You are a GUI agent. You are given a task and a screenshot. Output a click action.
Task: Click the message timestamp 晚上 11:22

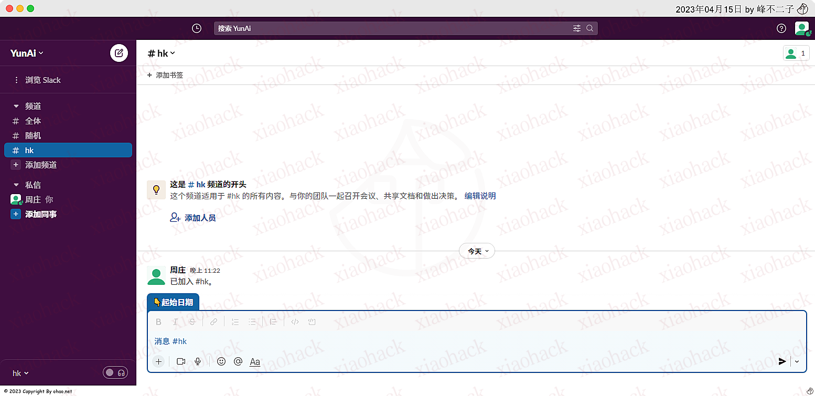(x=205, y=271)
